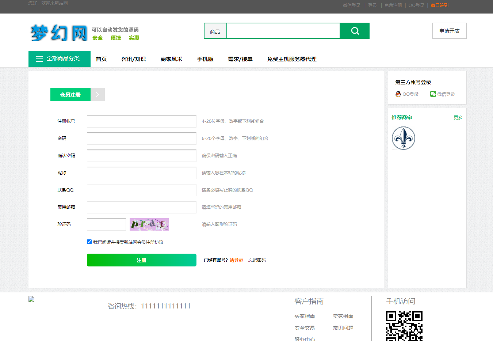Click the green 注册 submit button
This screenshot has height=341, width=493.
tap(142, 260)
